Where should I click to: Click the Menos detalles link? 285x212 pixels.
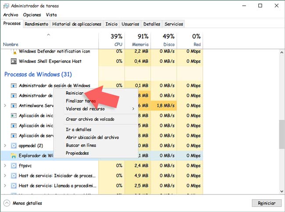pyautogui.click(x=27, y=203)
